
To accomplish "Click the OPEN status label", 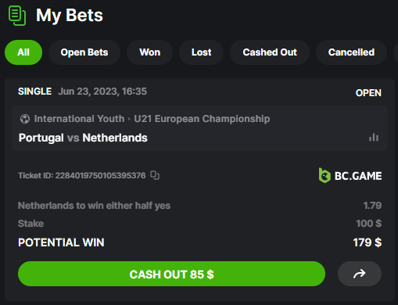I will pos(368,93).
